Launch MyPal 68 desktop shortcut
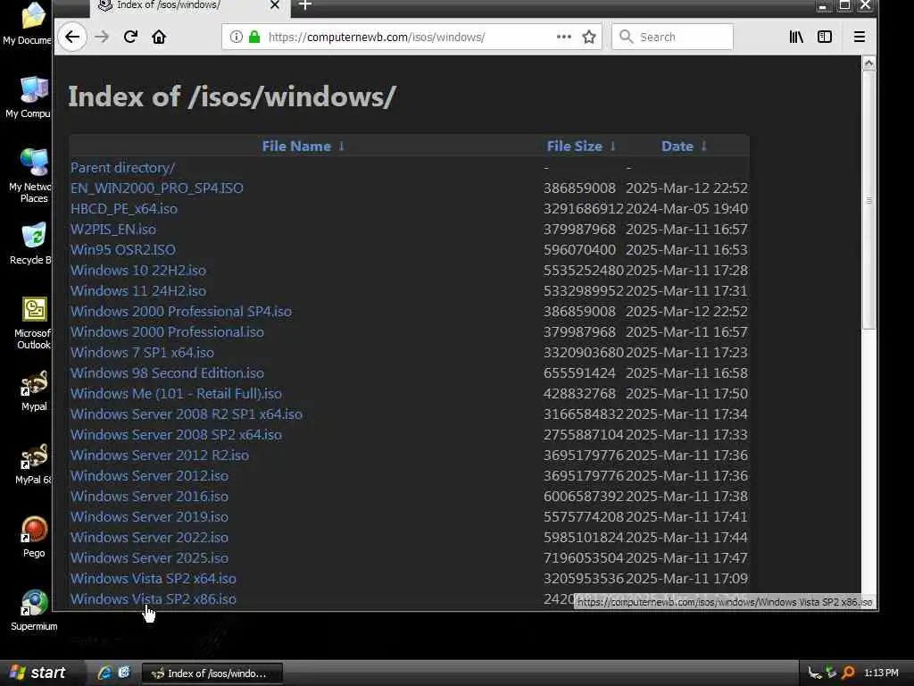The image size is (914, 686). [34, 464]
